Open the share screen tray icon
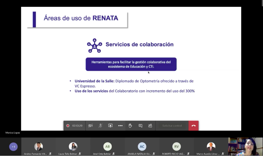The height and width of the screenshot is (156, 263). coord(110,126)
